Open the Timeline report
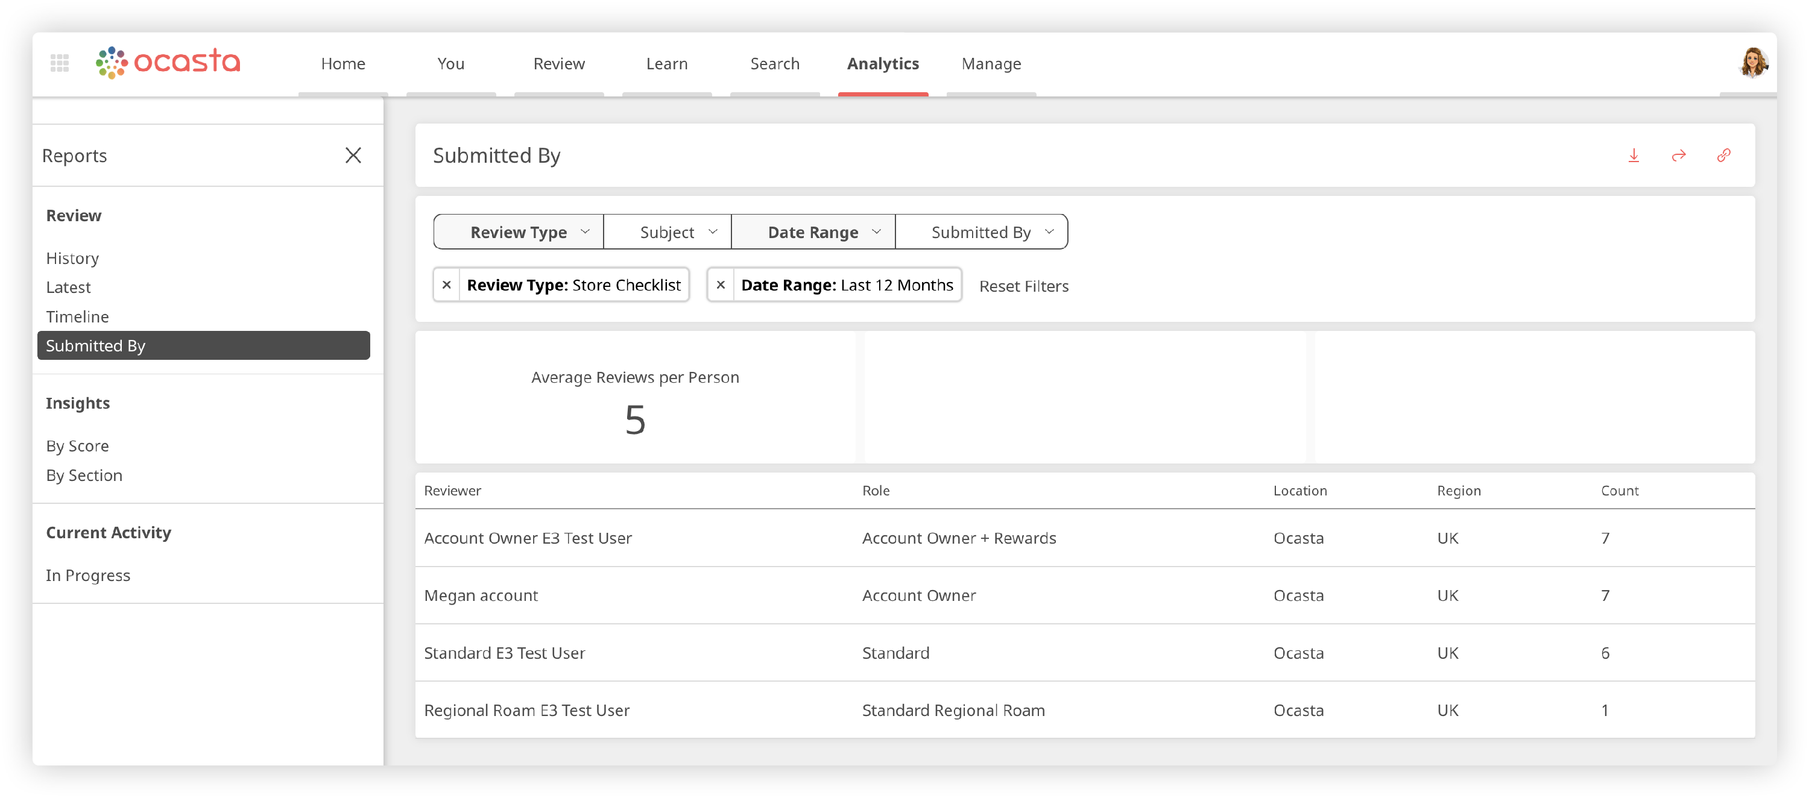This screenshot has height=798, width=1809. click(77, 316)
